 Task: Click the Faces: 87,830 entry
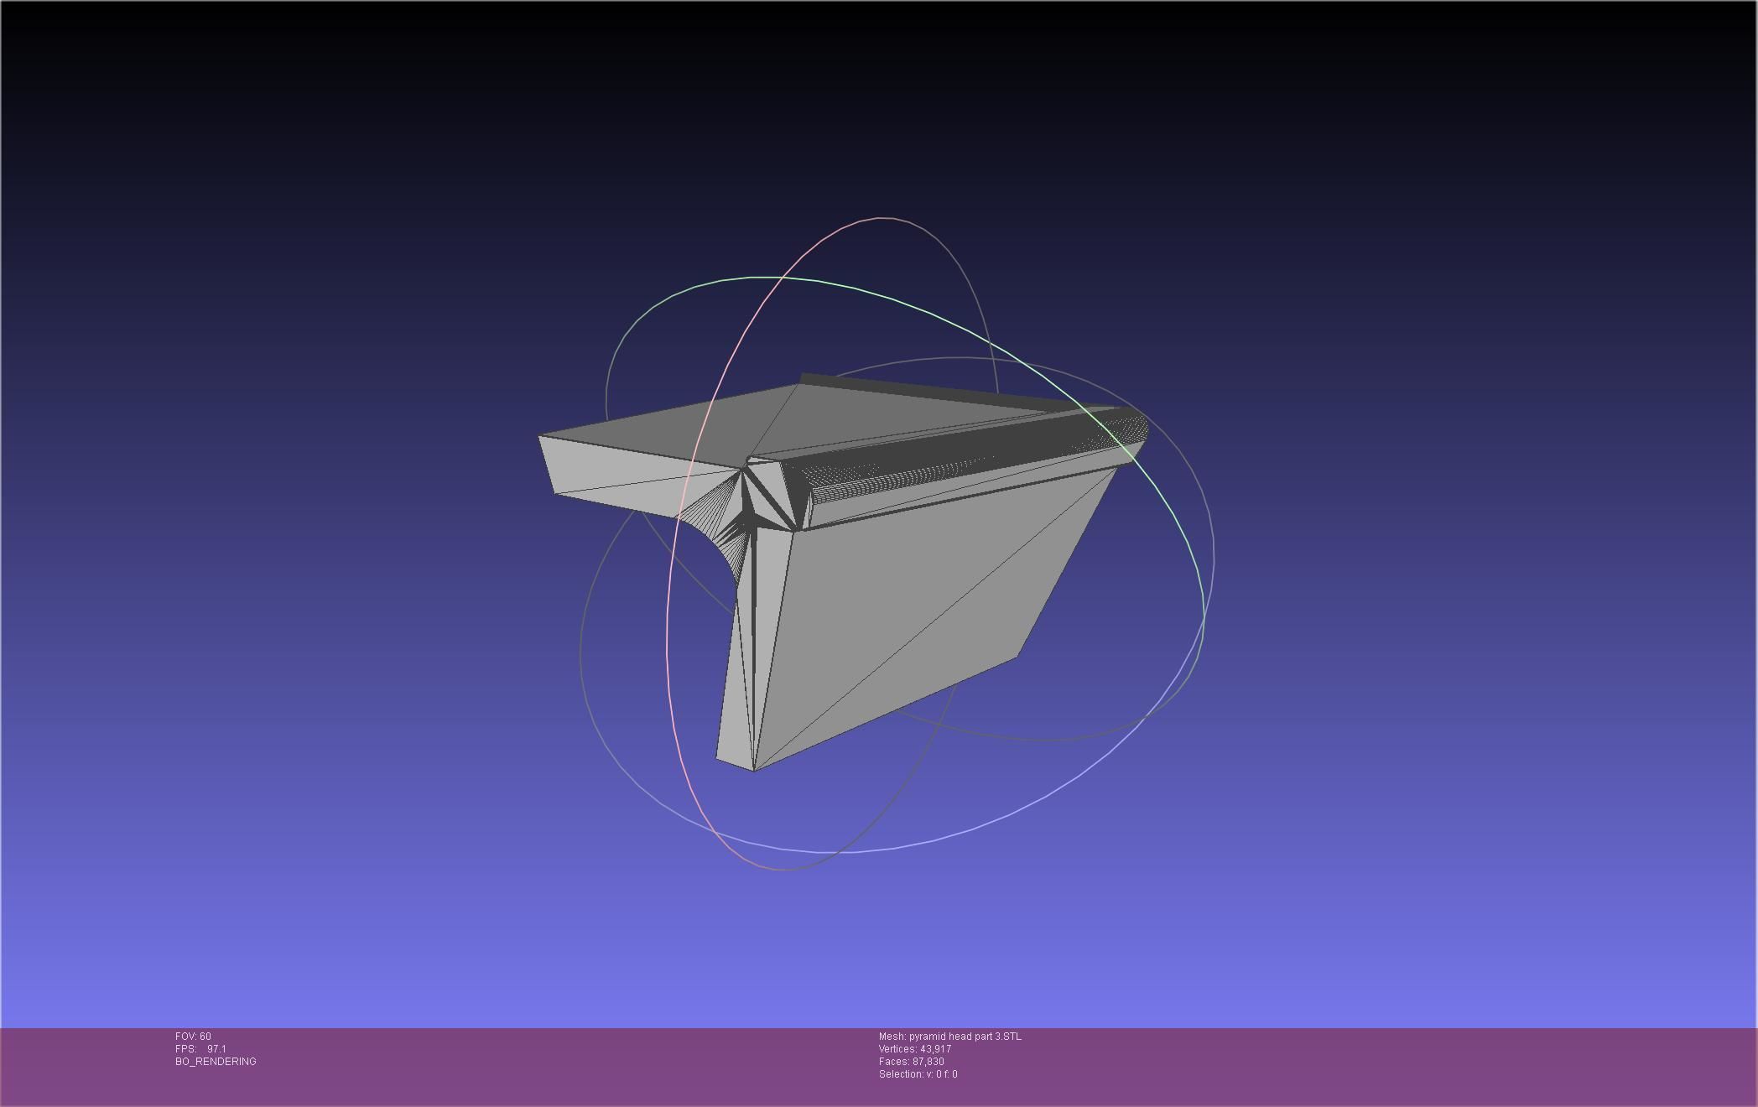912,1062
